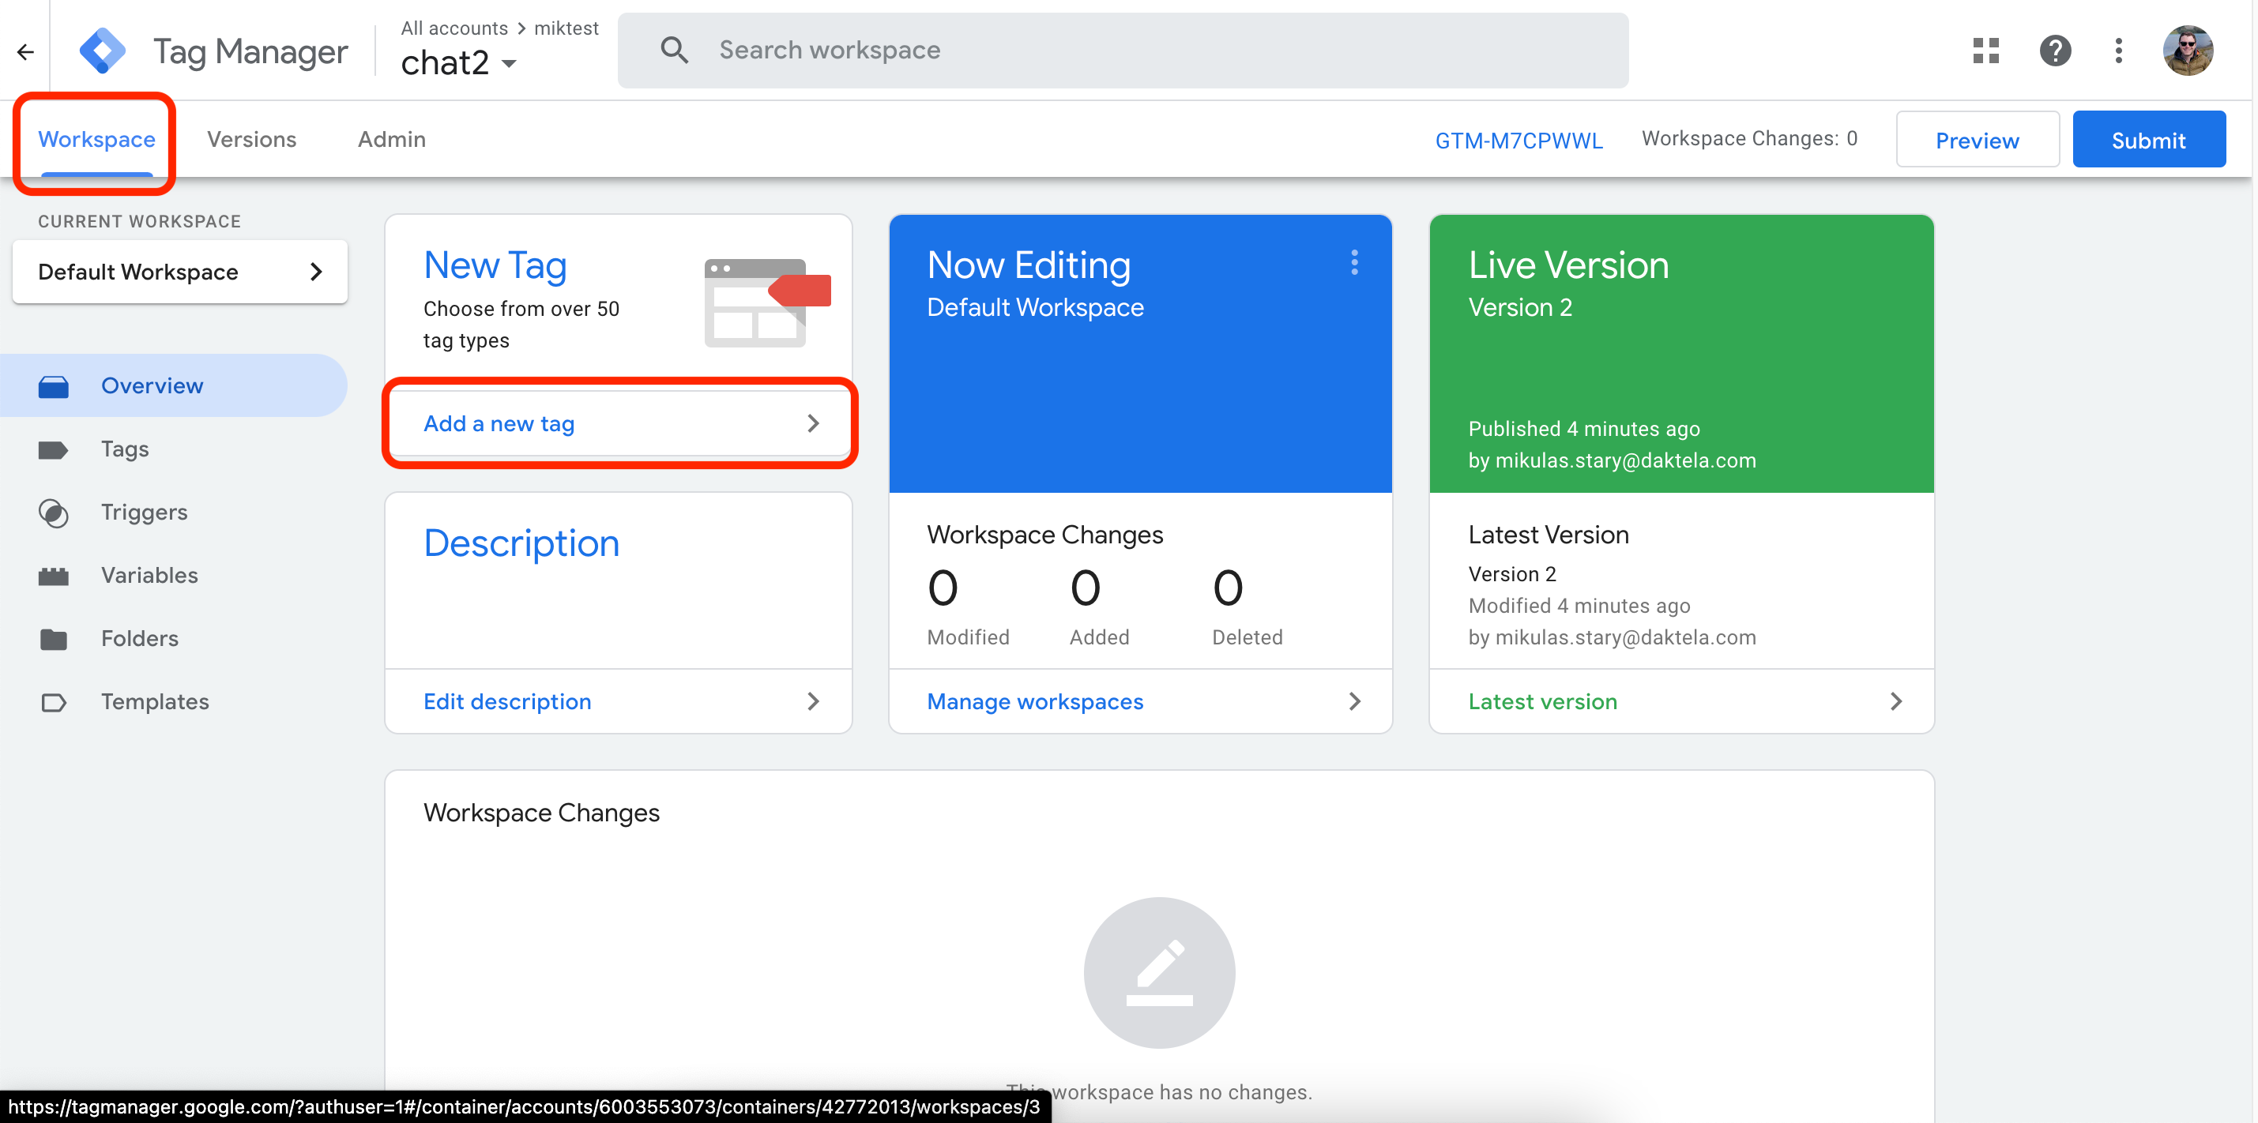2258x1123 pixels.
Task: Focus the Search workspace field
Action: 1122,51
